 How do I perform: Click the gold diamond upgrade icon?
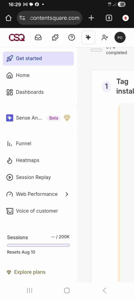pyautogui.click(x=67, y=118)
